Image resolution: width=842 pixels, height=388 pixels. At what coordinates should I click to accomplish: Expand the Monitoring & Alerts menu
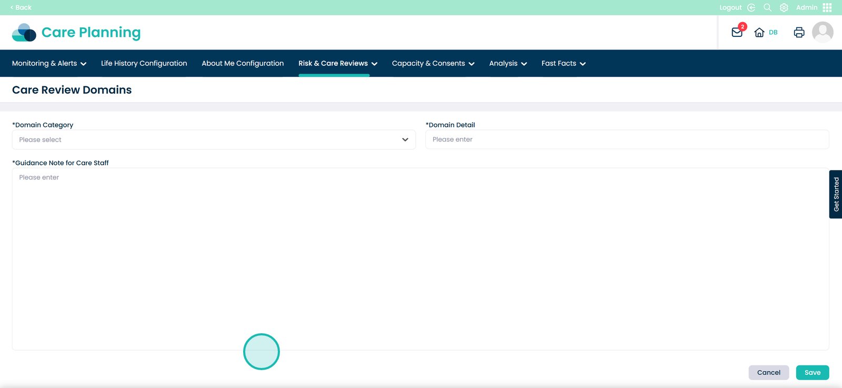[49, 63]
